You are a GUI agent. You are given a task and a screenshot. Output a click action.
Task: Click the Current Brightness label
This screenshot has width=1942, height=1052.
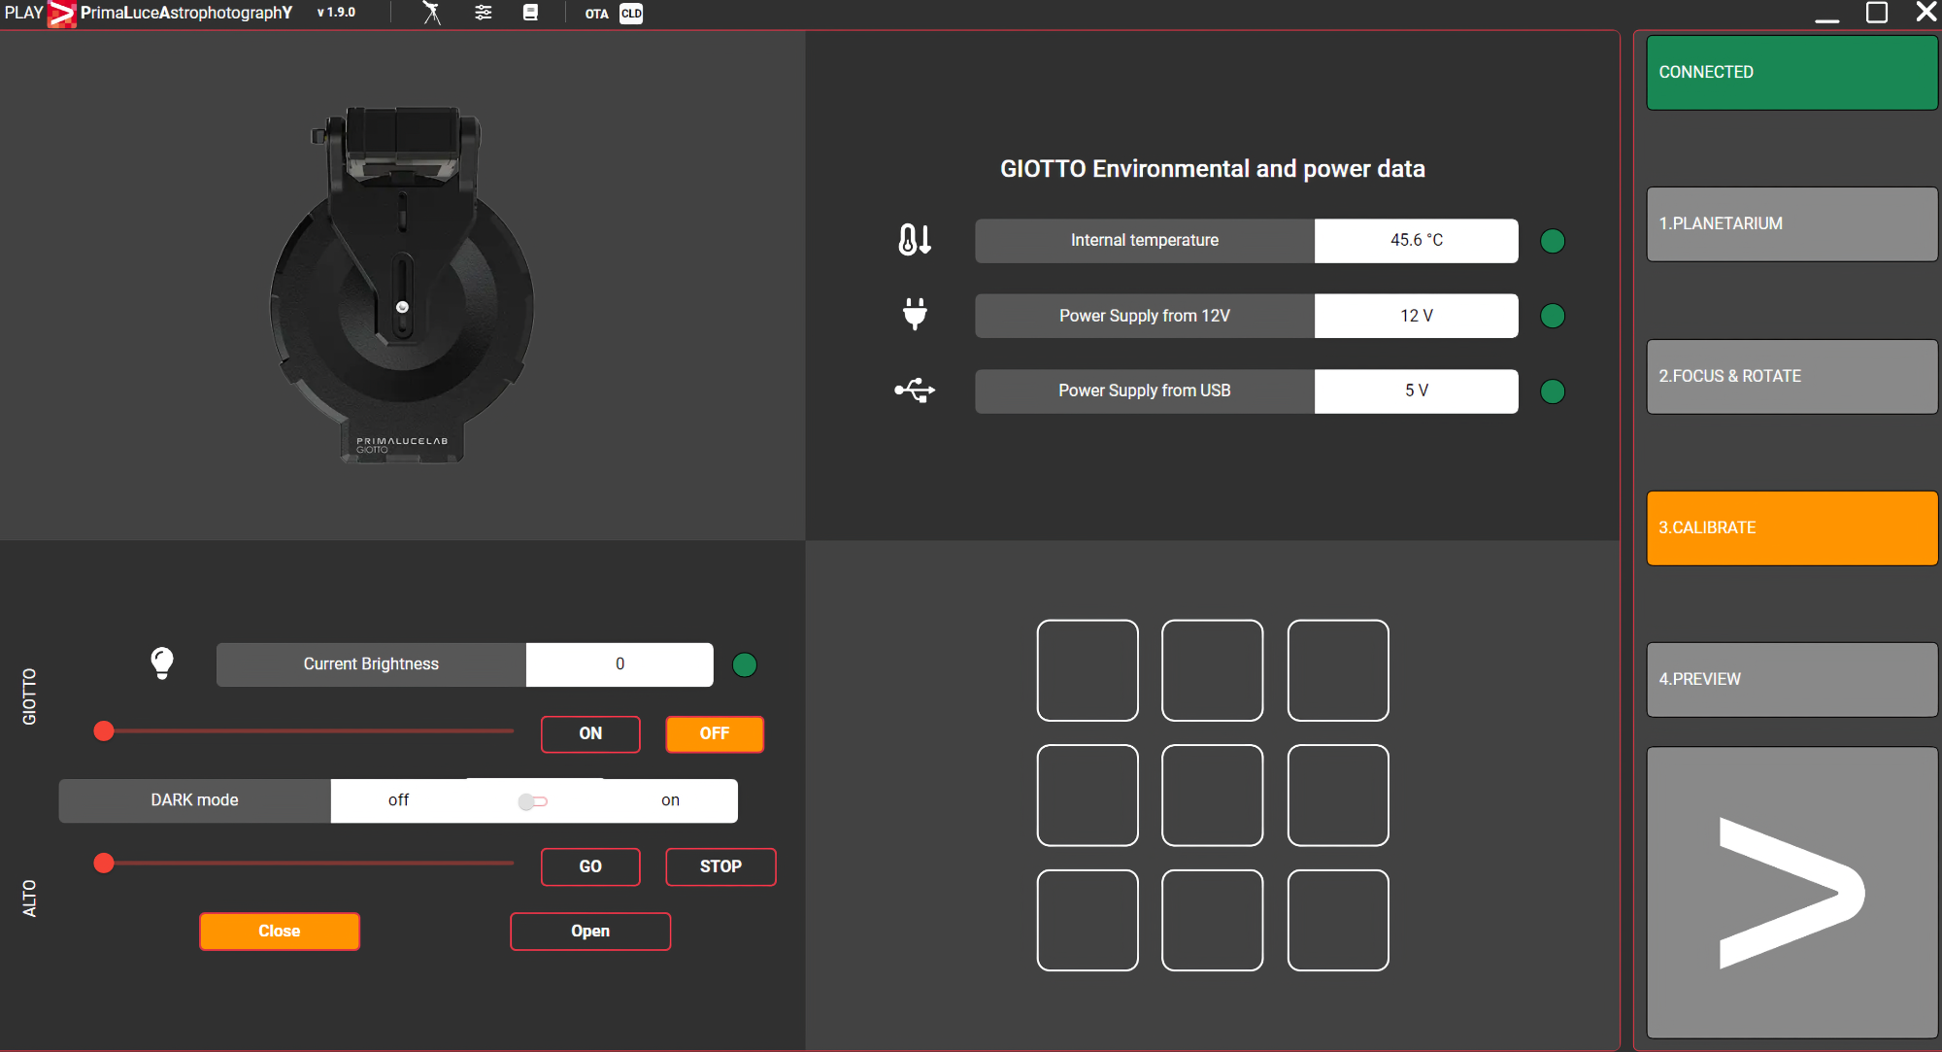tap(371, 664)
